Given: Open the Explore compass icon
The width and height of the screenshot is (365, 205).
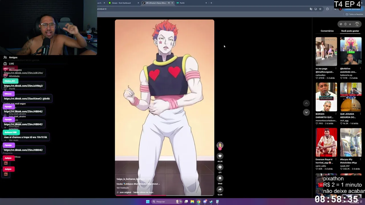Looking at the screenshot, I should pos(341,24).
